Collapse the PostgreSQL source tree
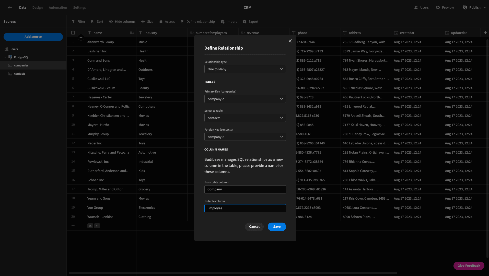This screenshot has height=276, width=489. pyautogui.click(x=5, y=57)
